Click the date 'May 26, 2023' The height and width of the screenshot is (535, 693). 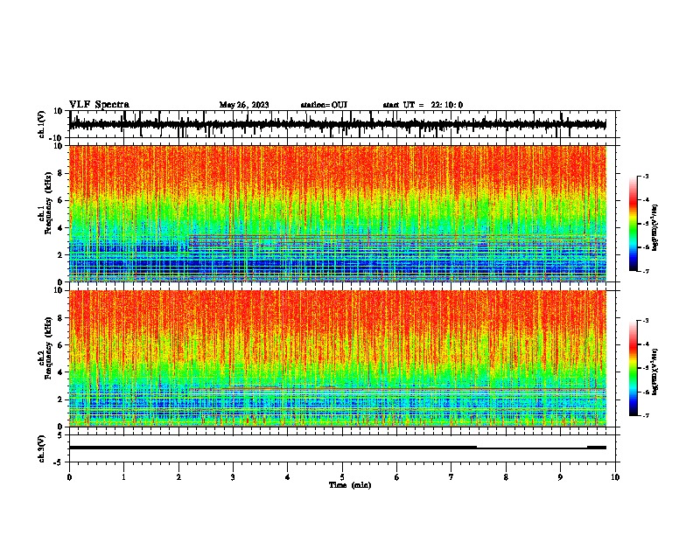244,105
